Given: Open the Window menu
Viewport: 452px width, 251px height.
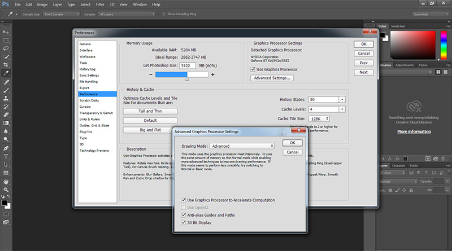Looking at the screenshot, I should point(140,5).
